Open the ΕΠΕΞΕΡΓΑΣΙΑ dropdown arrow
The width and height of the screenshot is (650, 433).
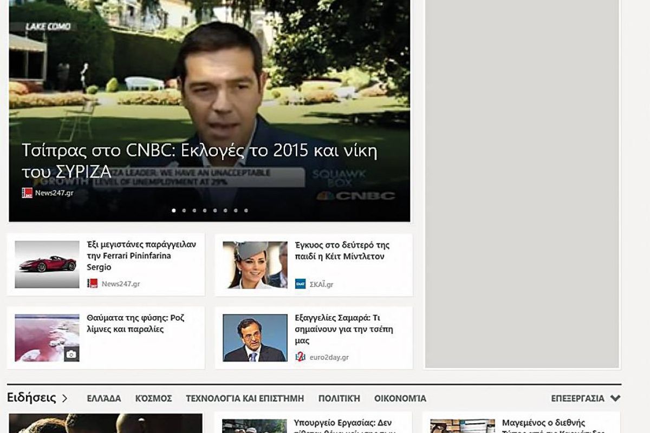(615, 398)
